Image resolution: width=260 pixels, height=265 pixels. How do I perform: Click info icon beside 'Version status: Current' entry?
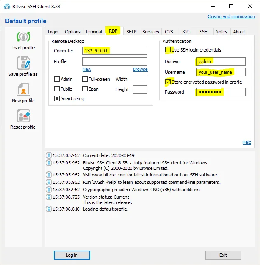[x=49, y=197]
